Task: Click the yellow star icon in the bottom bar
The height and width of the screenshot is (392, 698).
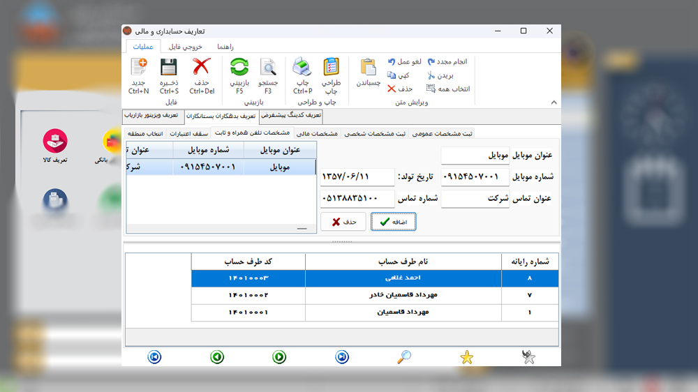Action: pyautogui.click(x=466, y=358)
